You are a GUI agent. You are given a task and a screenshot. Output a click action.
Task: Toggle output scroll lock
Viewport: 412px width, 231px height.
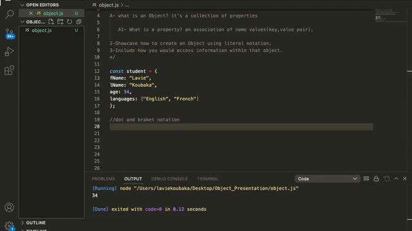376,178
